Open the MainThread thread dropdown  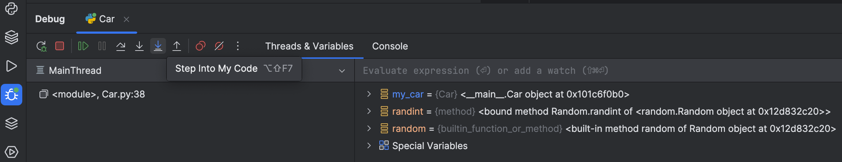click(342, 71)
